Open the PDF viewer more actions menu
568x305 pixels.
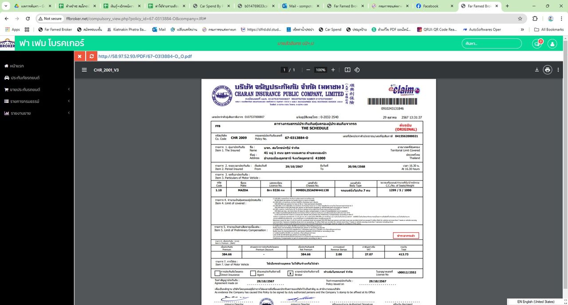pyautogui.click(x=558, y=70)
